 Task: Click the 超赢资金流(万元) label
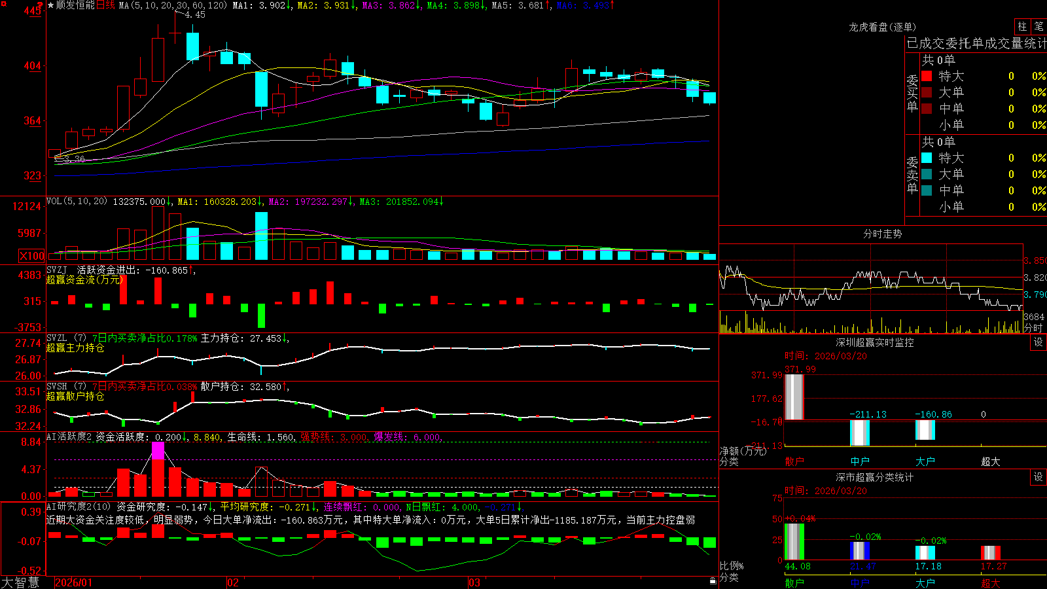(x=85, y=279)
